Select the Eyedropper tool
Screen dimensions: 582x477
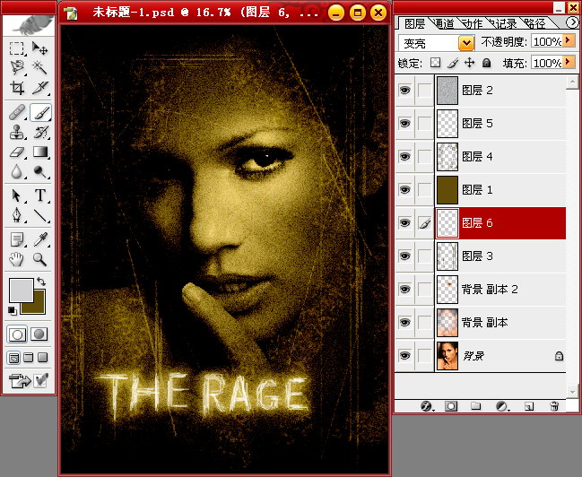click(x=39, y=239)
